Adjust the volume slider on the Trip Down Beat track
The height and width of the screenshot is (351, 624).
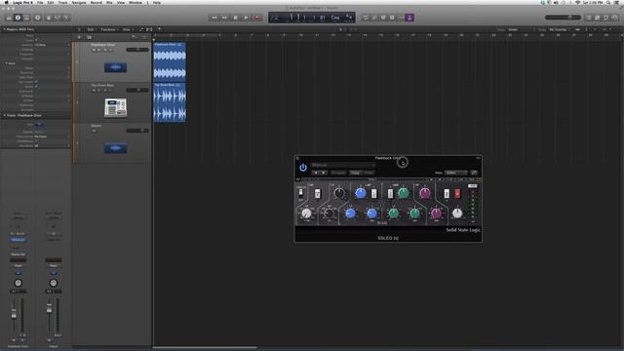(x=137, y=91)
